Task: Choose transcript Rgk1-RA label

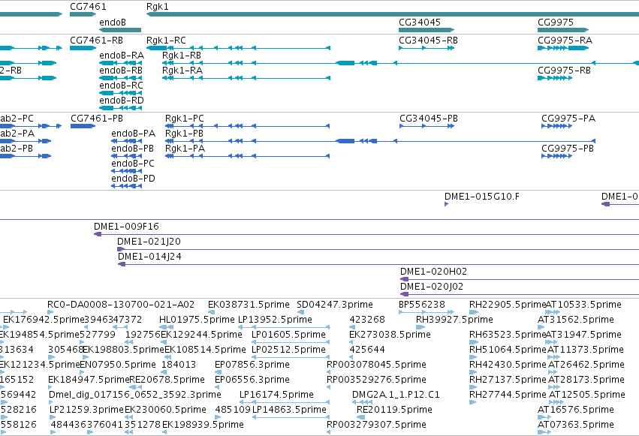Action: [x=182, y=71]
